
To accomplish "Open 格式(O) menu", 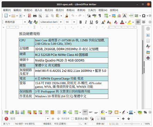I will click(49, 10).
